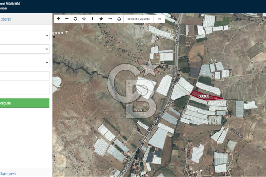This screenshot has width=266, height=177.
Task: Focus the first empty text input field
Action: click(x=24, y=76)
